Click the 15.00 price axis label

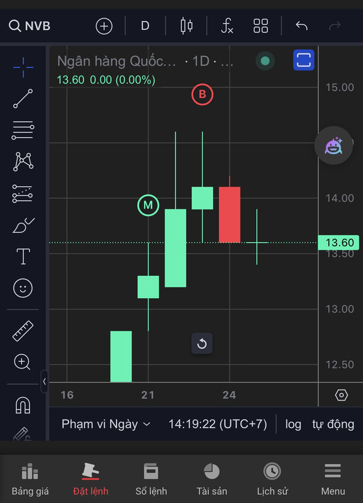[340, 87]
